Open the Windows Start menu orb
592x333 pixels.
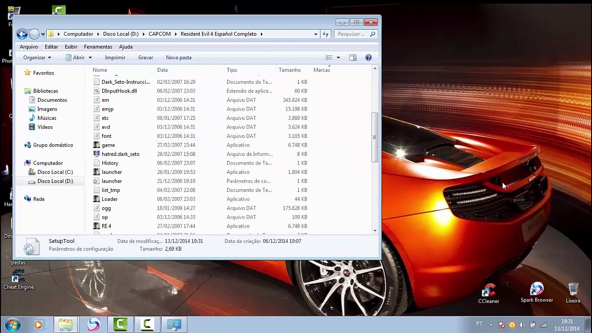12,325
